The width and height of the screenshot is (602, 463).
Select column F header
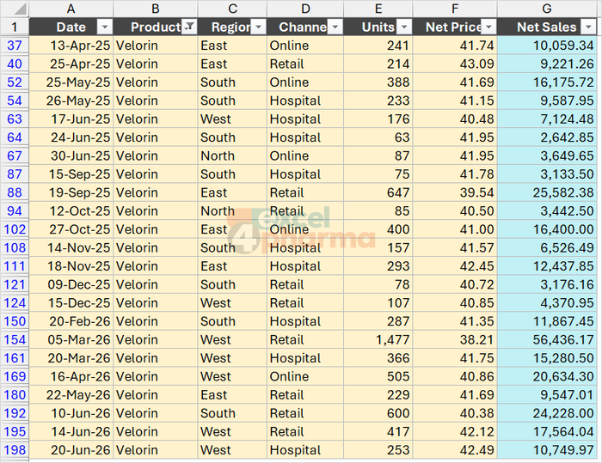(455, 9)
